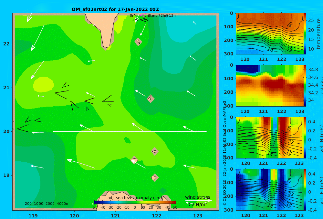Click the magenta drifter arrow in the legend
Screen dimensions: 323x219
coord(143,15)
